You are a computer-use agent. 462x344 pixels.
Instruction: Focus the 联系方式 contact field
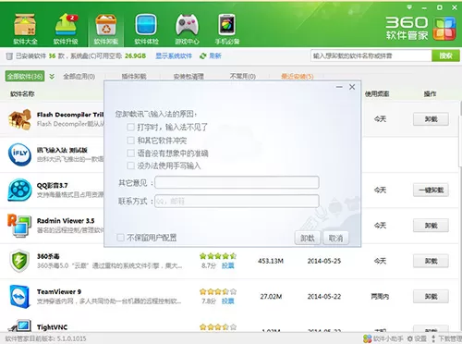[x=237, y=201]
